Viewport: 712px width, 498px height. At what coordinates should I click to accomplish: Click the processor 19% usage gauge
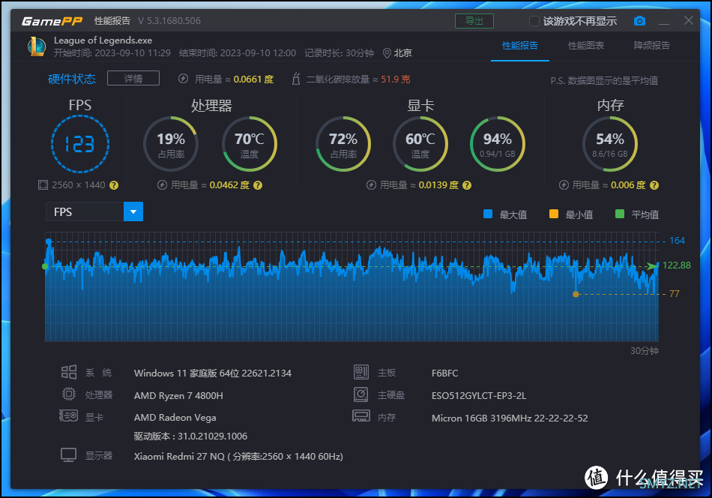pos(171,144)
